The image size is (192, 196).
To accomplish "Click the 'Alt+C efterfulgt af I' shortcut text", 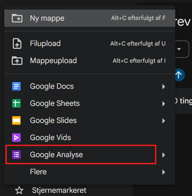I will pyautogui.click(x=139, y=61).
